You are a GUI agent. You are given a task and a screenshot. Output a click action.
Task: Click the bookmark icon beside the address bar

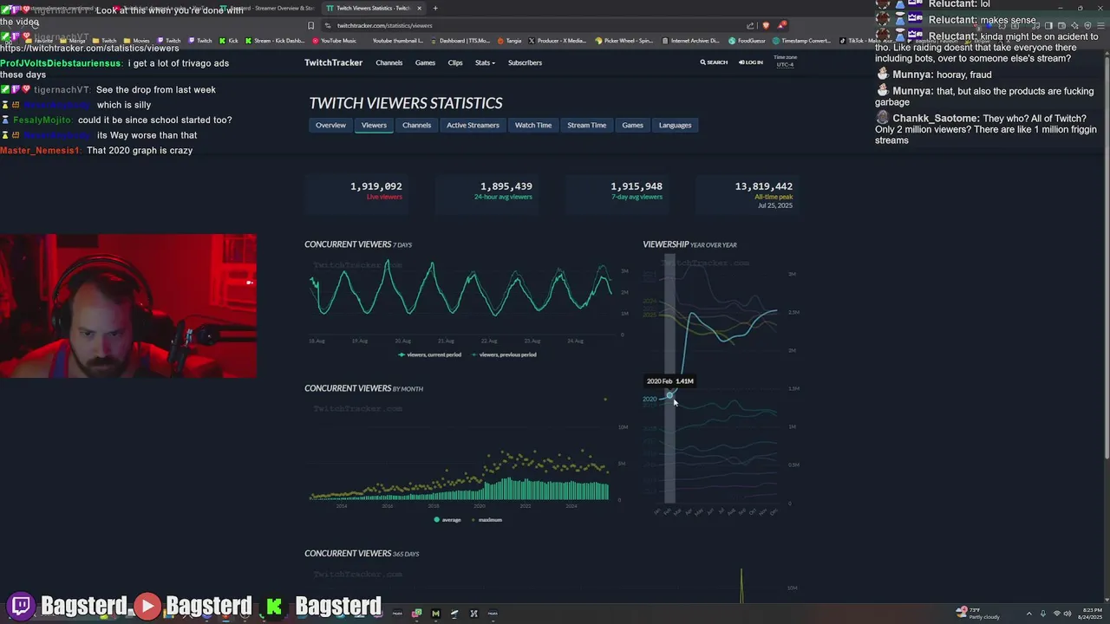(311, 25)
